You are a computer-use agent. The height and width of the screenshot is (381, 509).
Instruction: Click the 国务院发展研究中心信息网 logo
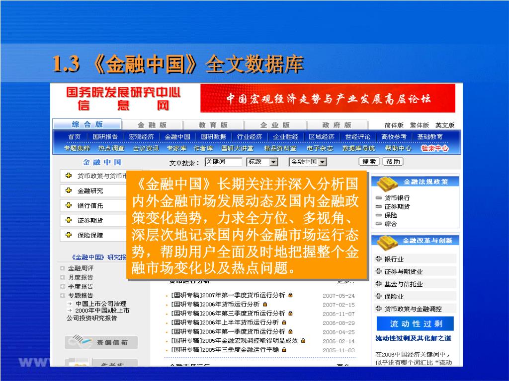[x=123, y=99]
